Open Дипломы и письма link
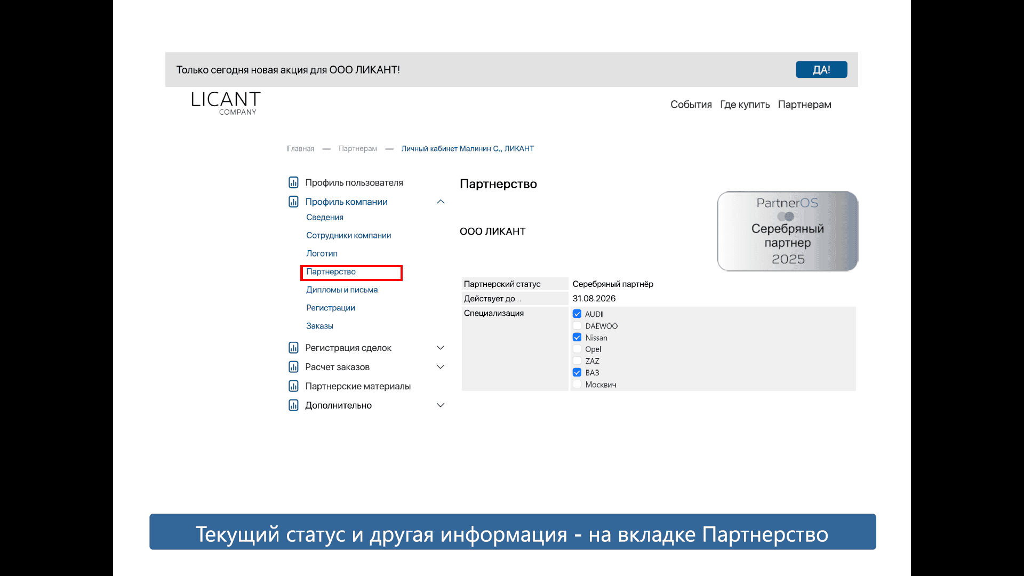Image resolution: width=1024 pixels, height=576 pixels. point(342,290)
